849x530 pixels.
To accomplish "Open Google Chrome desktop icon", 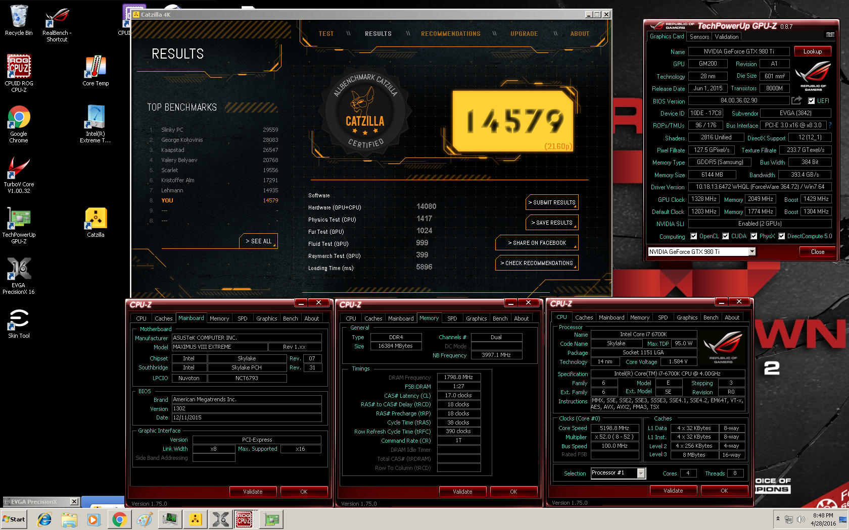I will [19, 124].
